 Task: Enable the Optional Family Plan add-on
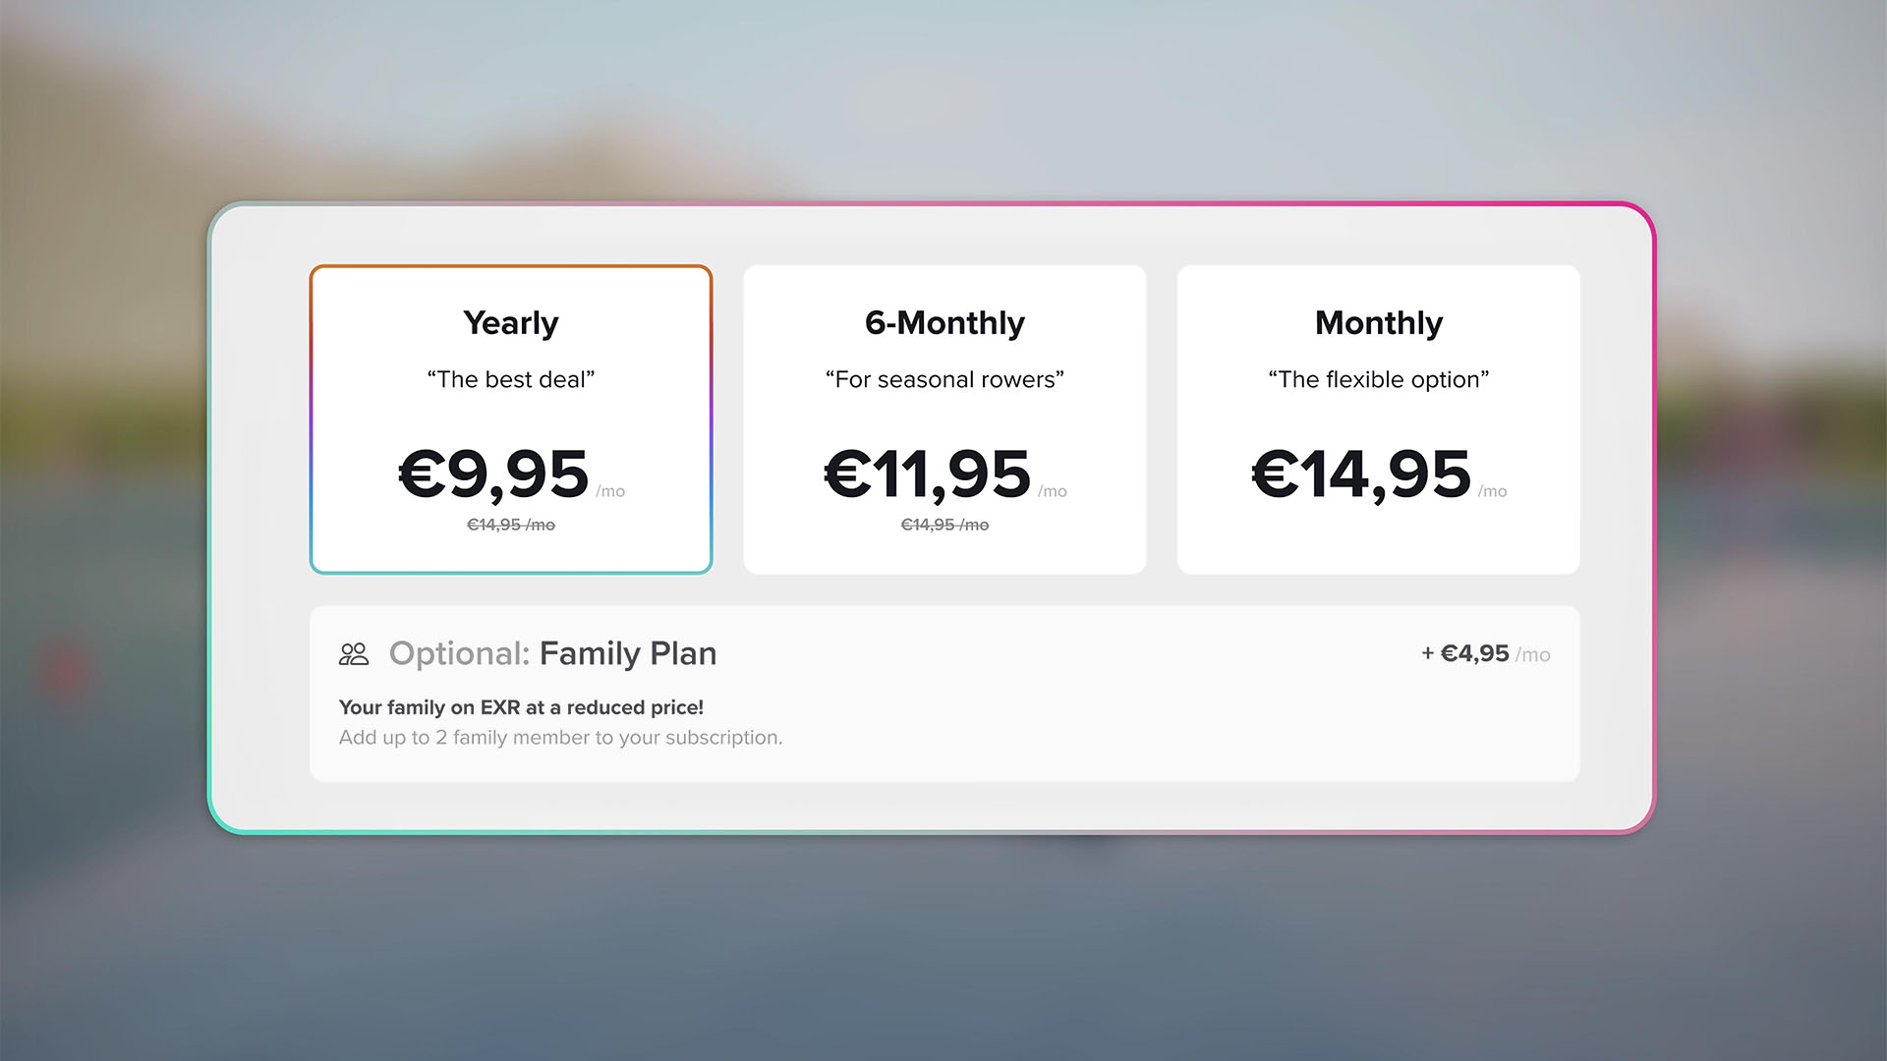coord(944,694)
